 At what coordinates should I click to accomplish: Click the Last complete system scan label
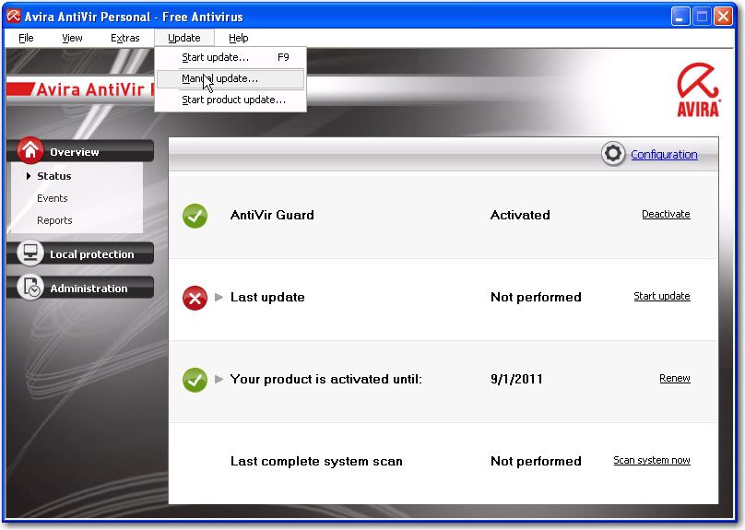(x=316, y=461)
